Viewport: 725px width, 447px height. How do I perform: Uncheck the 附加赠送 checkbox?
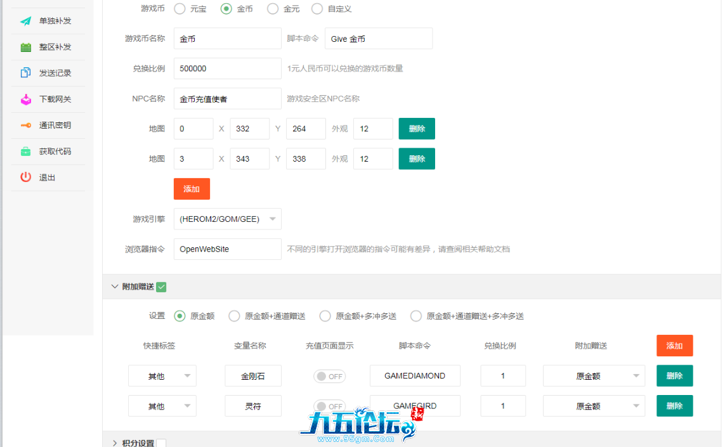[161, 287]
